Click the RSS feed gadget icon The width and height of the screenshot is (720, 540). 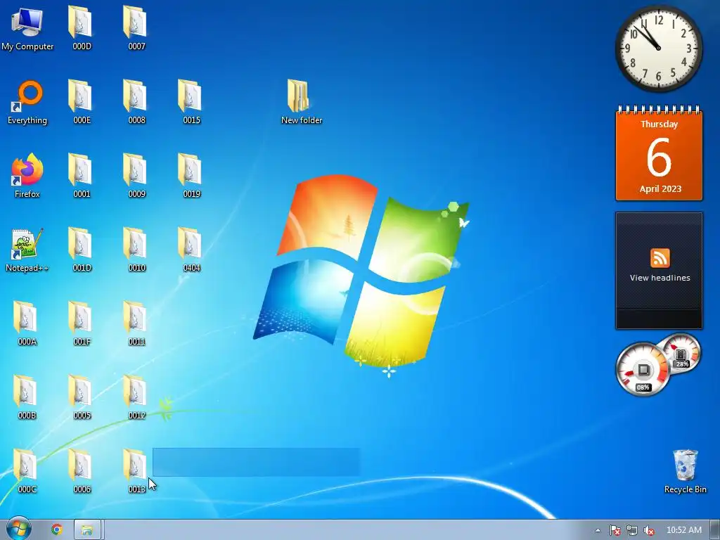[x=660, y=258]
